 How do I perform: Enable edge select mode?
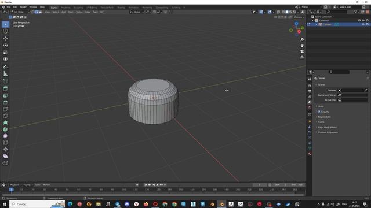click(x=37, y=12)
